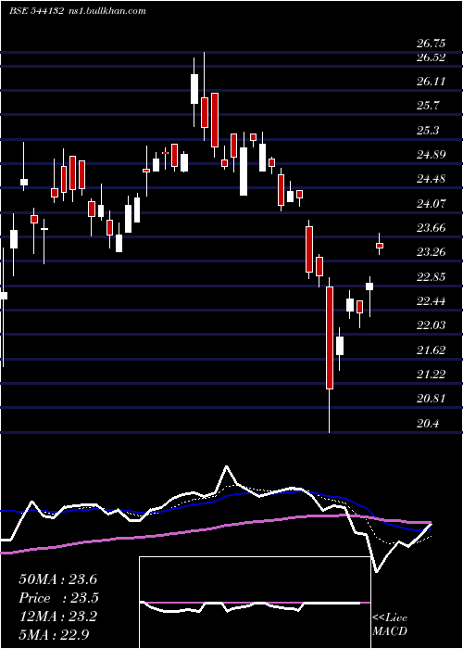Click the 22.44 price axis label
The image size is (463, 649).
[x=431, y=301]
